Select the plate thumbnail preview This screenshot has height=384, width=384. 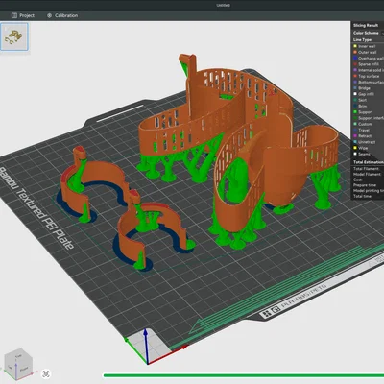tap(14, 36)
